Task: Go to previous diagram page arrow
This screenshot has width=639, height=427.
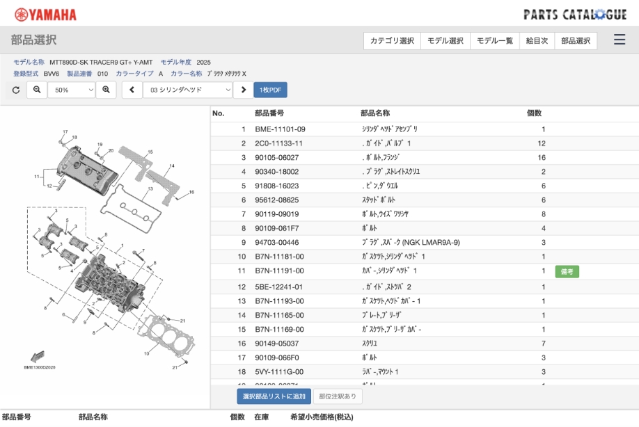Action: (x=132, y=90)
